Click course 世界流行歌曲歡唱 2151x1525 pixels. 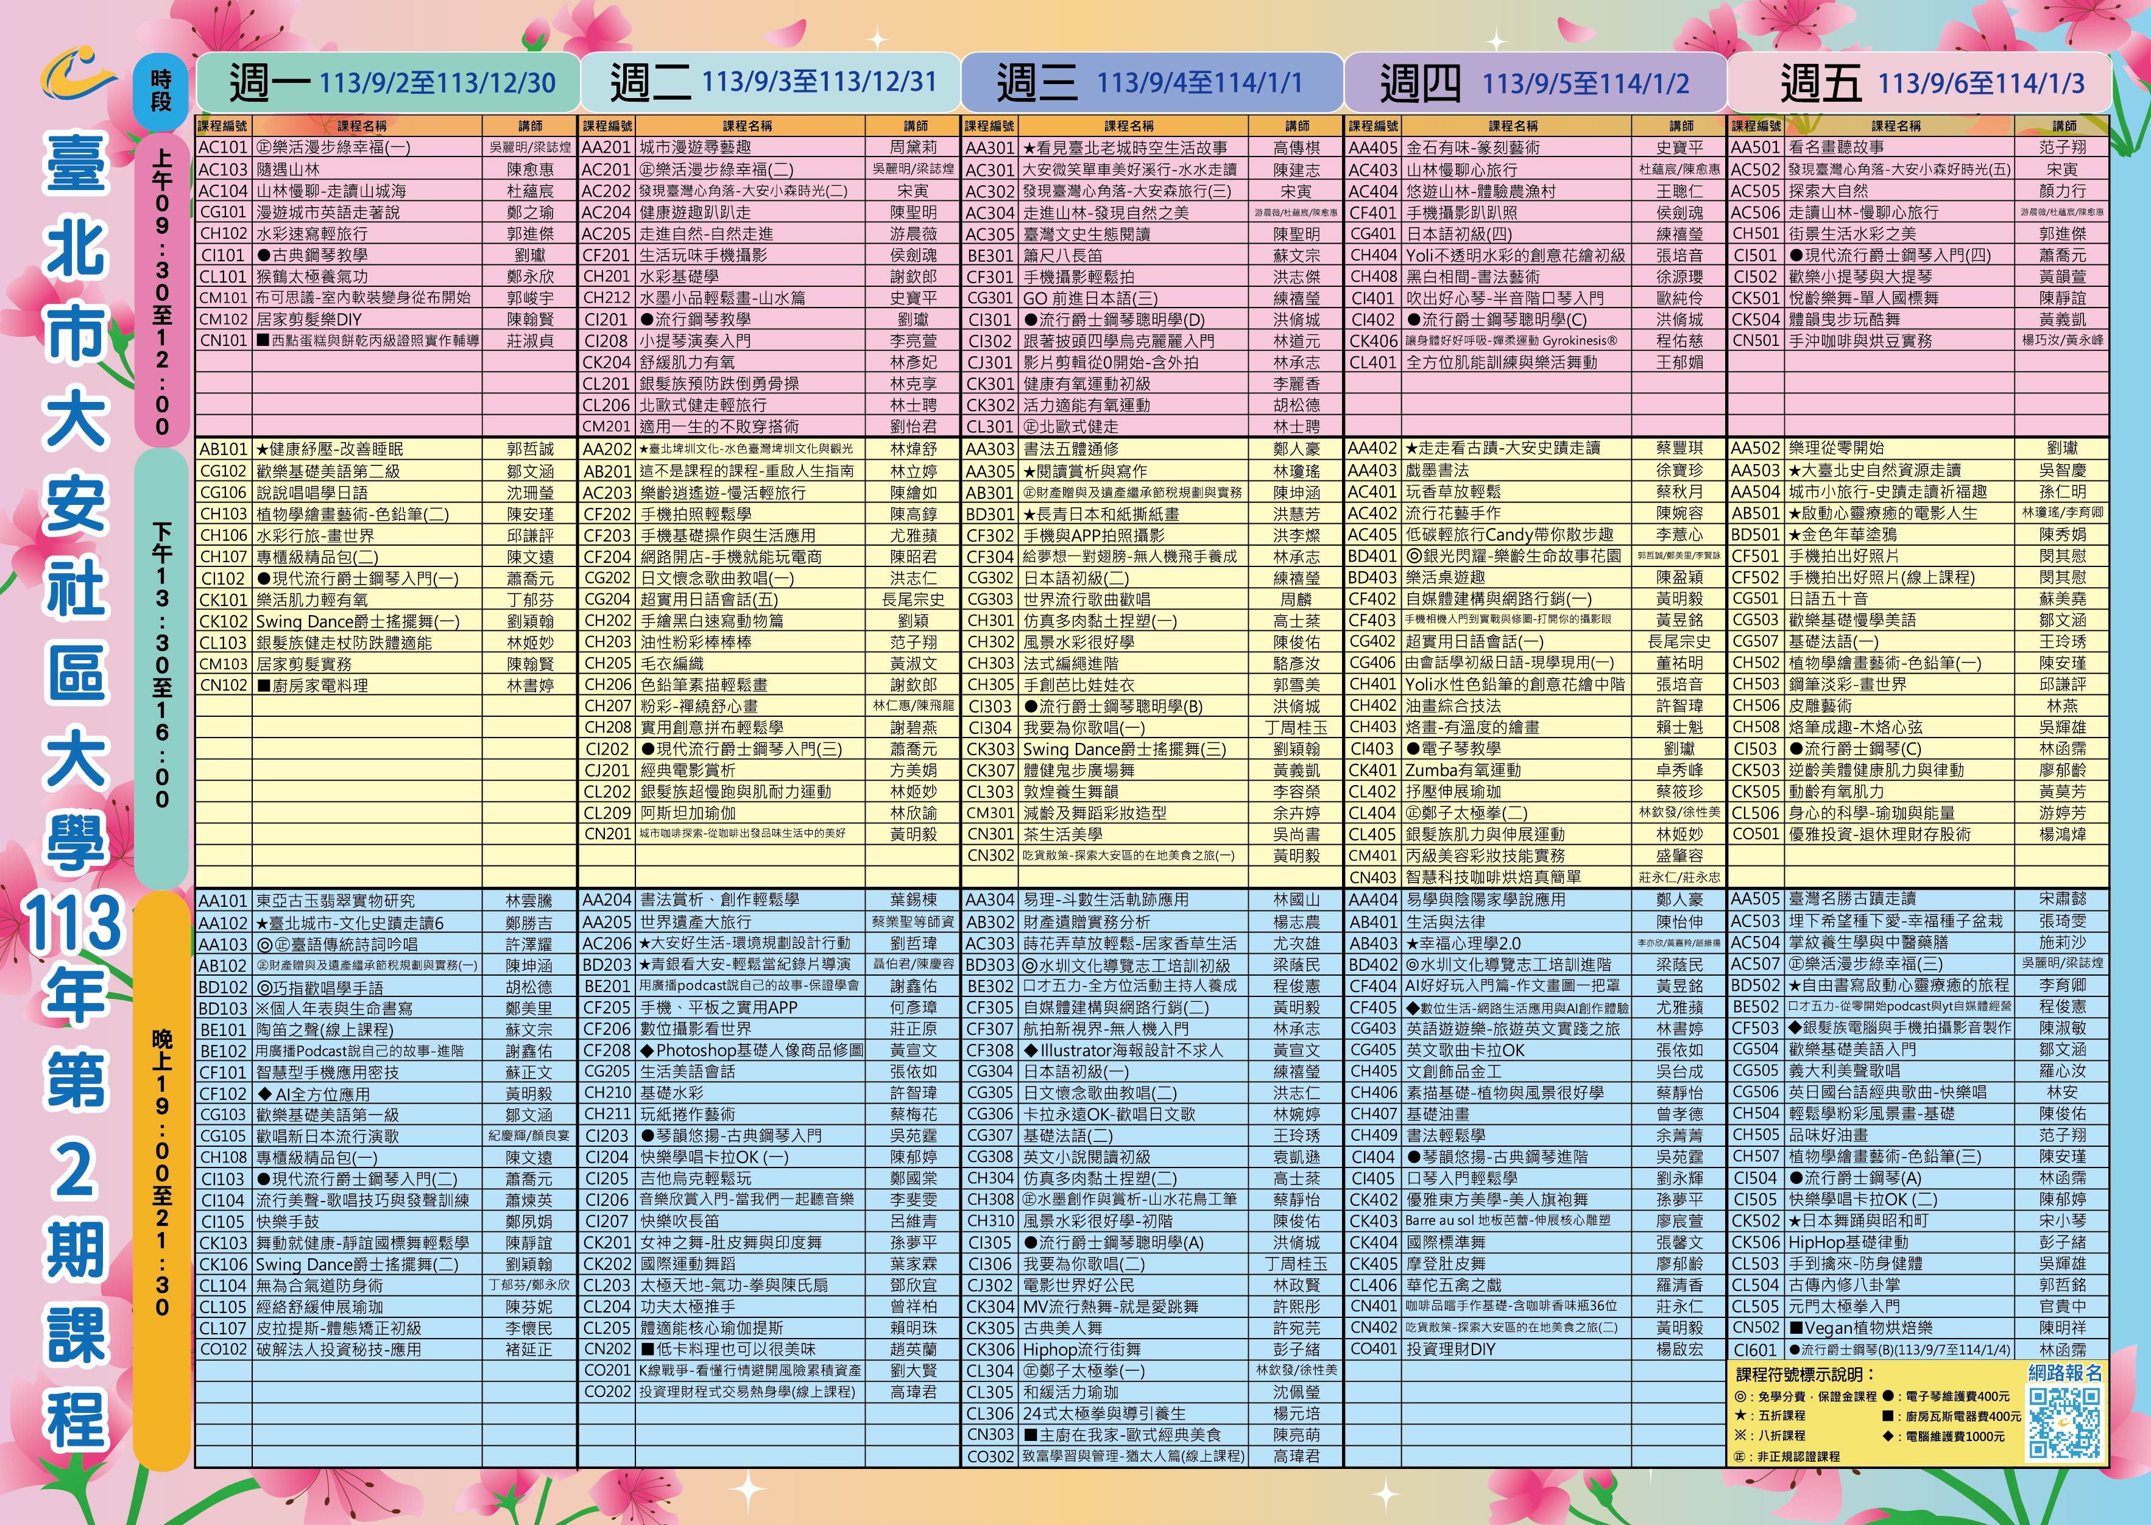tap(1087, 599)
